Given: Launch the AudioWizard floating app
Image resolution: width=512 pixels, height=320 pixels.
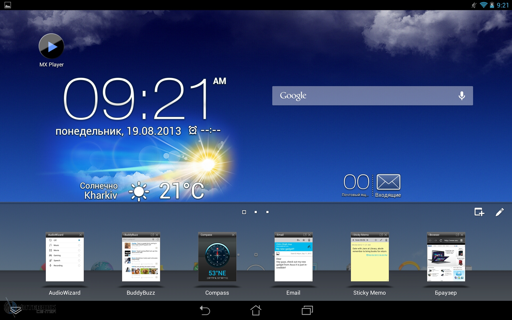Looking at the screenshot, I should 65,257.
